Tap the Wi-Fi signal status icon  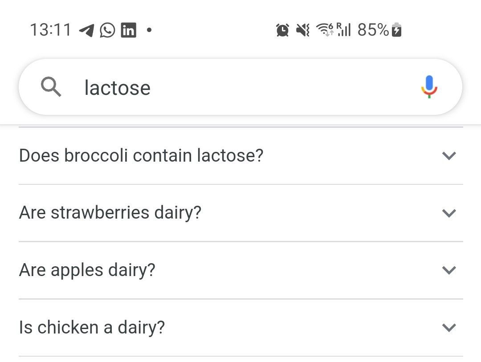[x=325, y=30]
